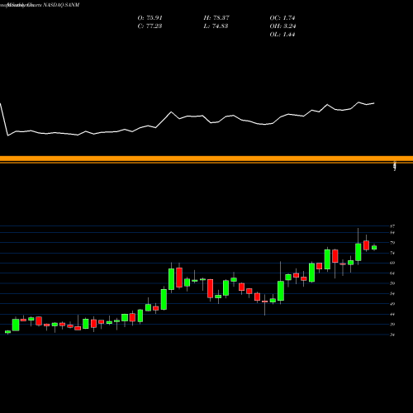Click the 87 price axis label
Screen dimensions: 413x413
point(392,226)
